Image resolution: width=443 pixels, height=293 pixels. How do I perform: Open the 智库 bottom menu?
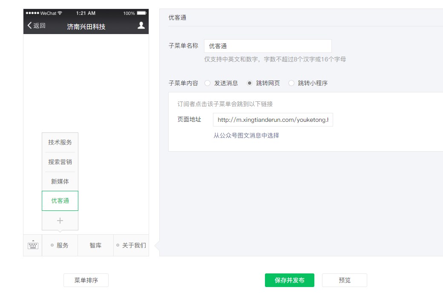coord(95,245)
